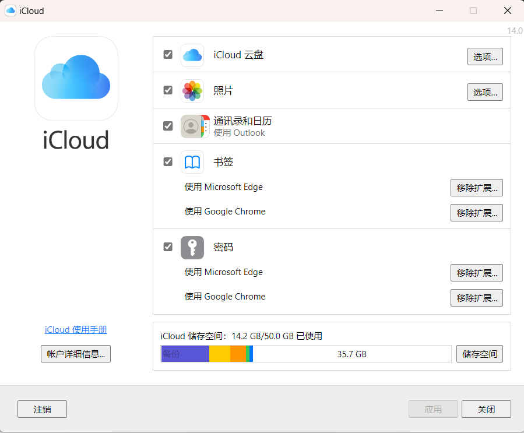
Task: Toggle the 书签 checkbox
Action: [x=168, y=161]
